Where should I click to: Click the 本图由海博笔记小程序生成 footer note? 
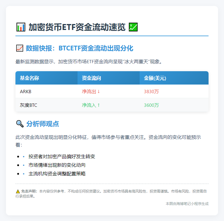pos(187,203)
